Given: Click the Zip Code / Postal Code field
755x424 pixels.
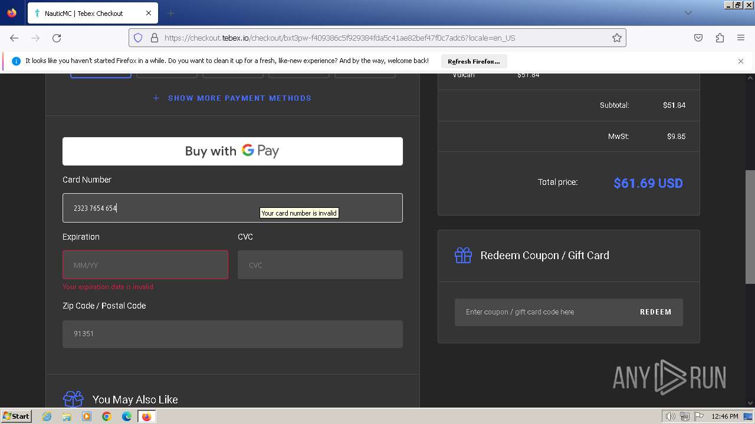Looking at the screenshot, I should [x=232, y=334].
